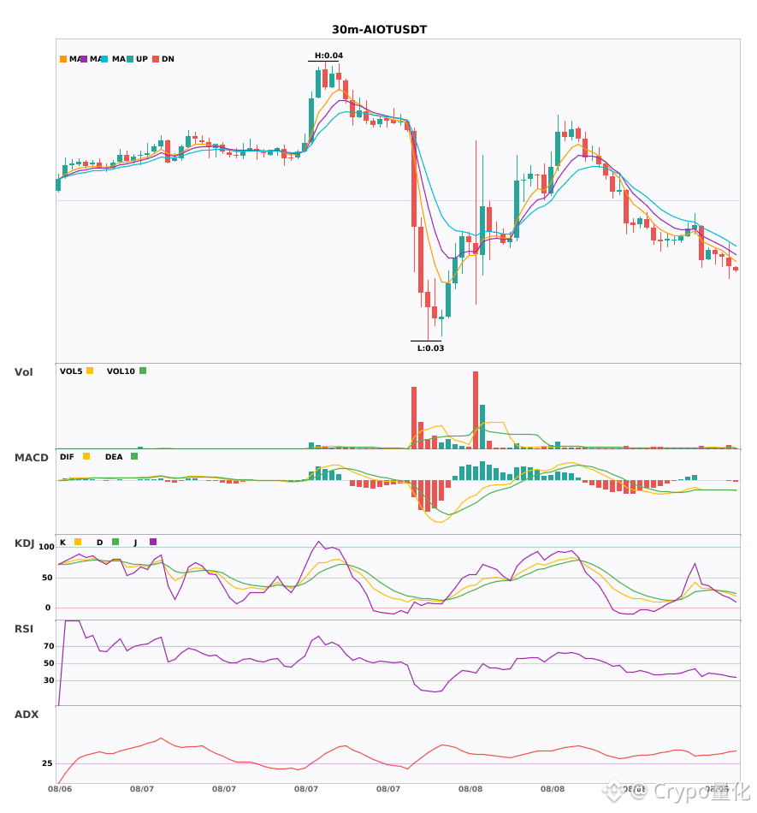Click the cyan MA legend swatch
Screen dimensions: 757x813
pyautogui.click(x=104, y=59)
